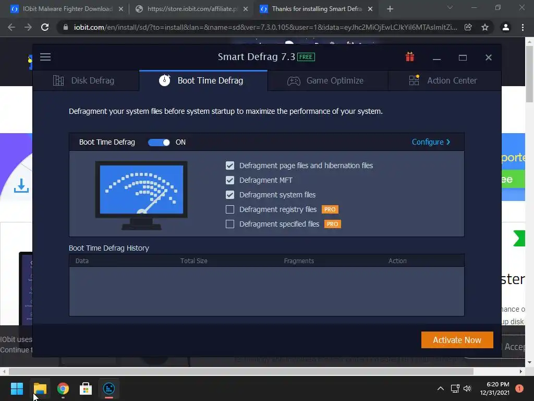Go to the Action Center tab
Viewport: 534px width, 401px height.
click(444, 80)
